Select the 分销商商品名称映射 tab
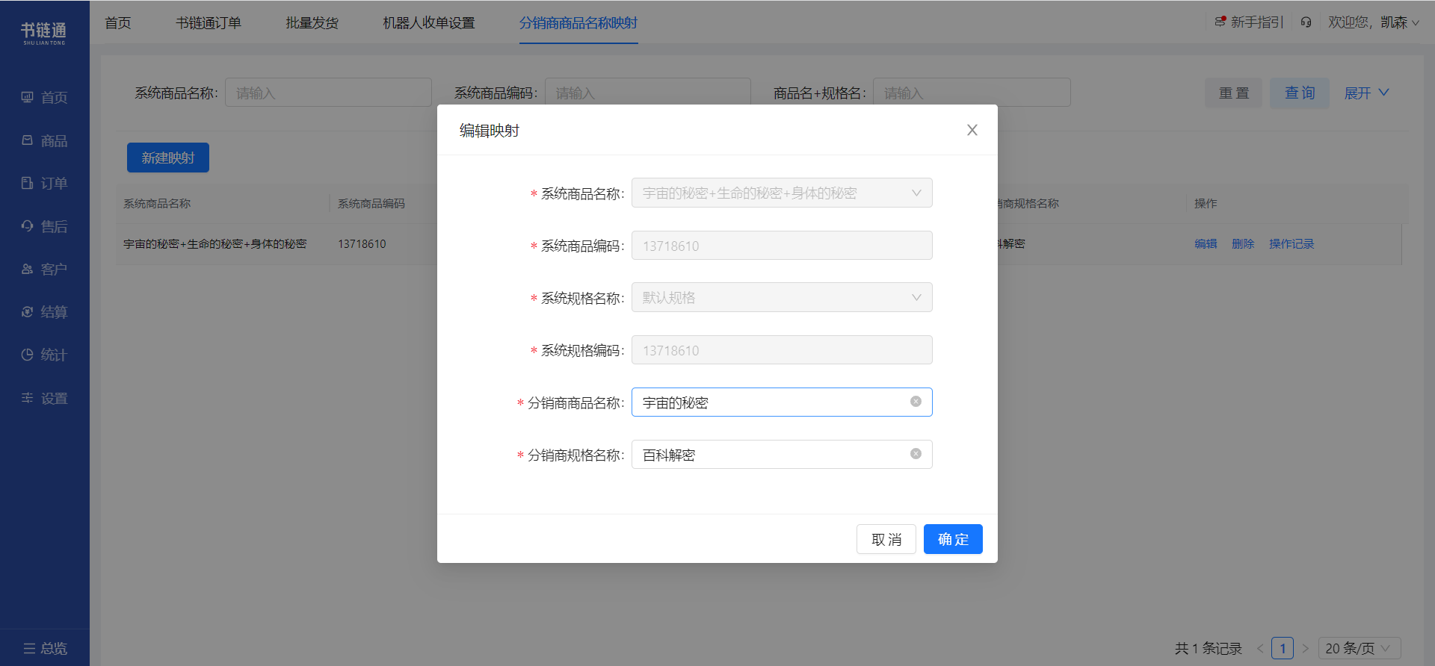Viewport: 1435px width, 666px height. point(578,22)
